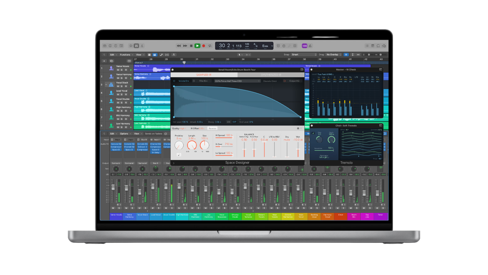Click the Surround output slot on Verse Vocals strip

point(116,163)
